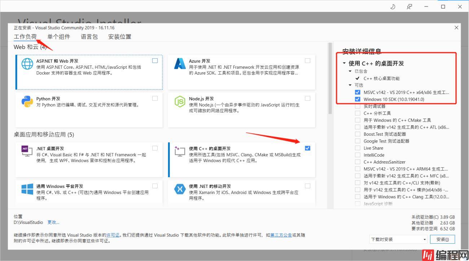469x261 pixels.
Task: Click the feedback icon in title bar
Action: click(409, 6)
